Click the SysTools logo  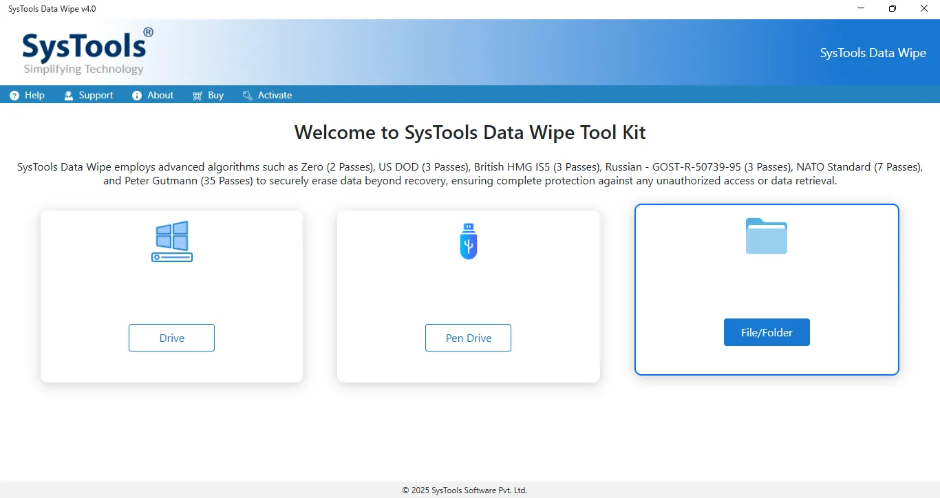tap(87, 51)
